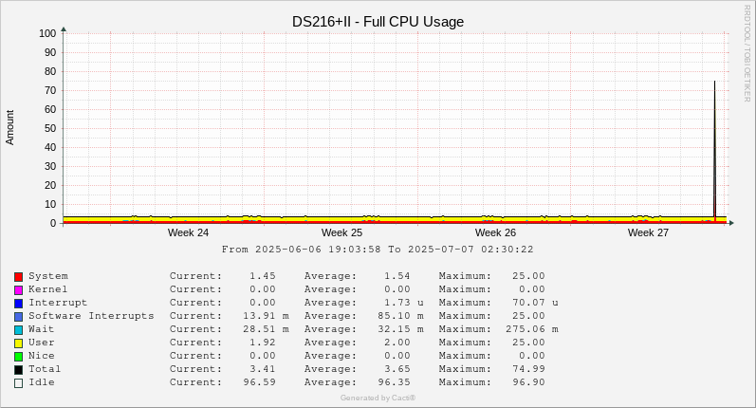Select the graph title DS216+II - Full CPU Usage
The width and height of the screenshot is (756, 408).
pyautogui.click(x=378, y=22)
